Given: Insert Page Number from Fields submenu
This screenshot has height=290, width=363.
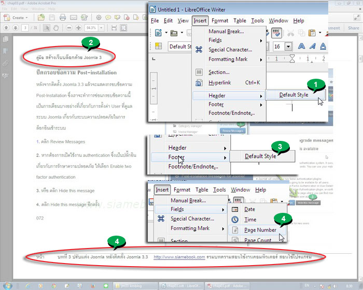Looking at the screenshot, I should click(x=257, y=230).
